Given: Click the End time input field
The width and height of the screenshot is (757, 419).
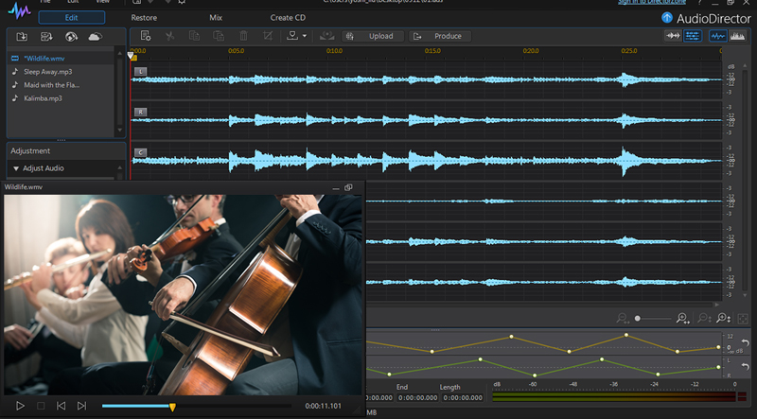Looking at the screenshot, I should click(x=417, y=398).
